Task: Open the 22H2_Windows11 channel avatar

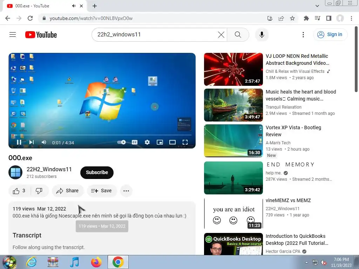Action: (15, 172)
